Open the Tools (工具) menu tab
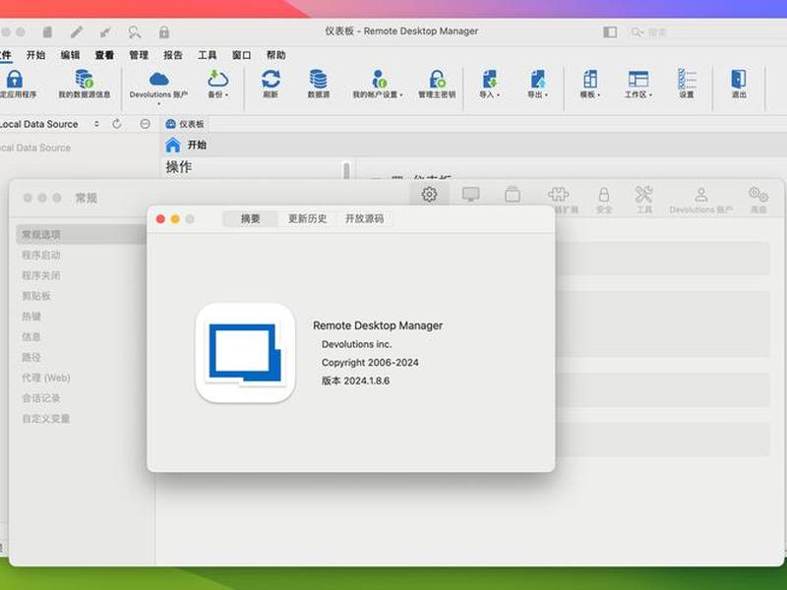Viewport: 787px width, 590px height. pyautogui.click(x=207, y=55)
